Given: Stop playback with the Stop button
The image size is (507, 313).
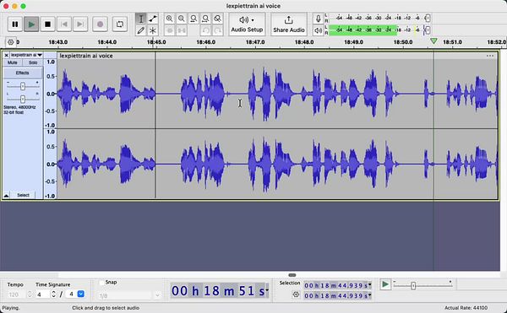Looking at the screenshot, I should (x=47, y=24).
